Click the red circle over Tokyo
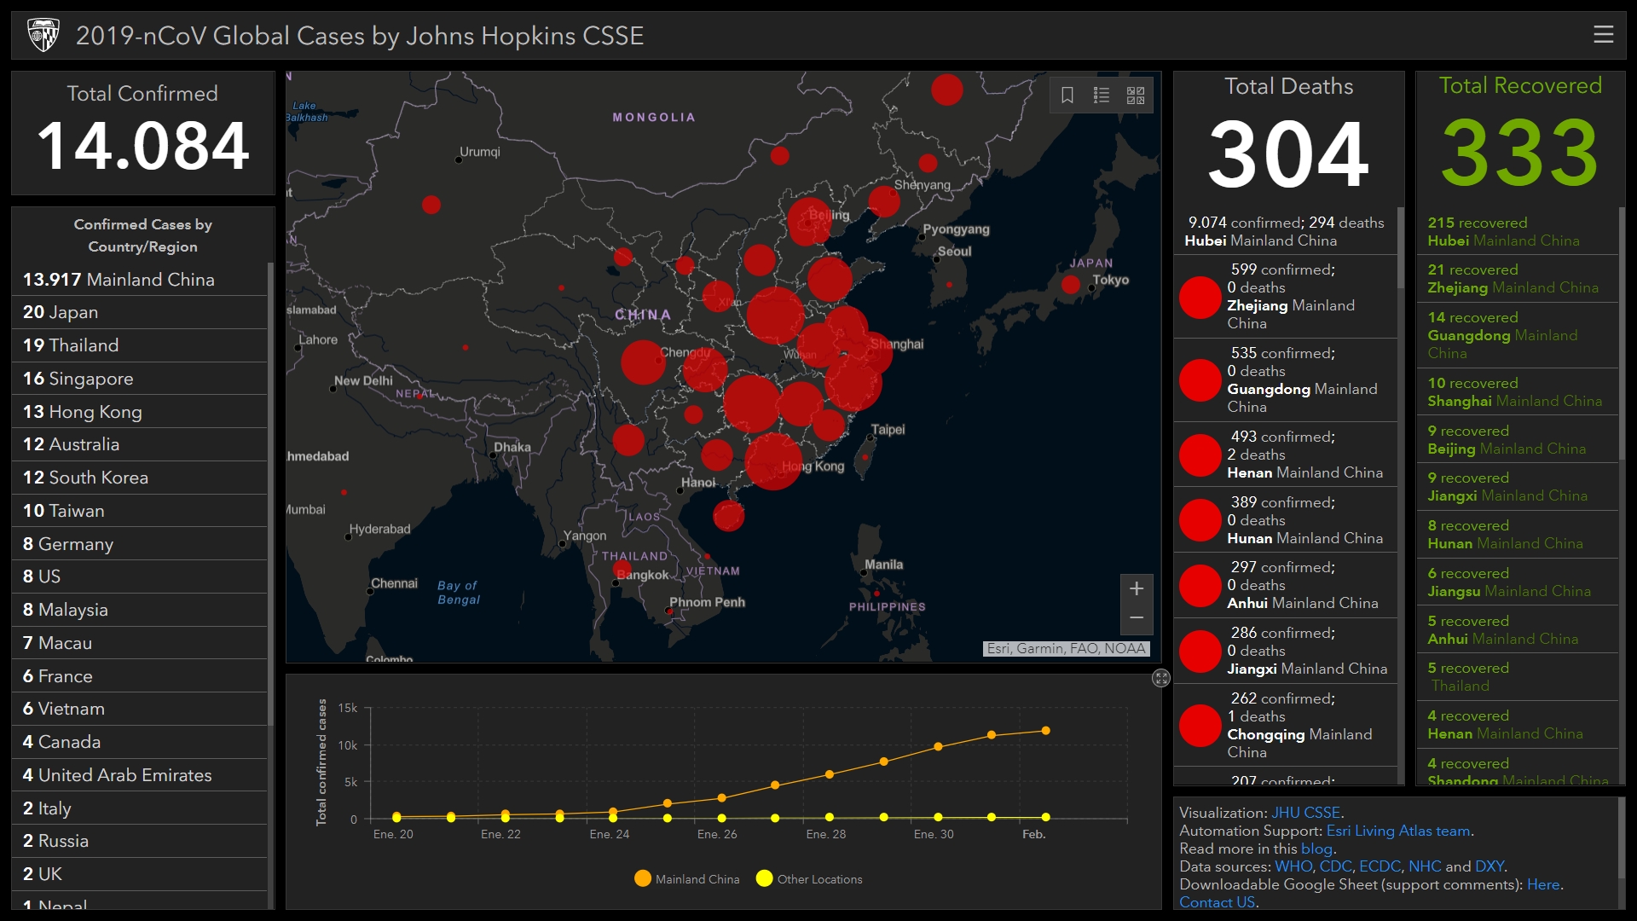Screen dimensions: 1637x921 [x=1071, y=285]
